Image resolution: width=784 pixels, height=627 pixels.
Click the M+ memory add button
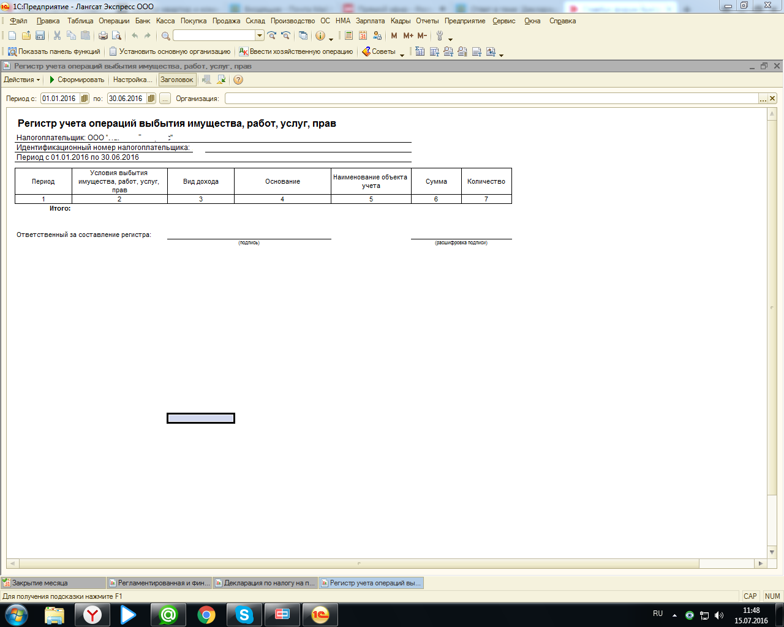[x=408, y=36]
